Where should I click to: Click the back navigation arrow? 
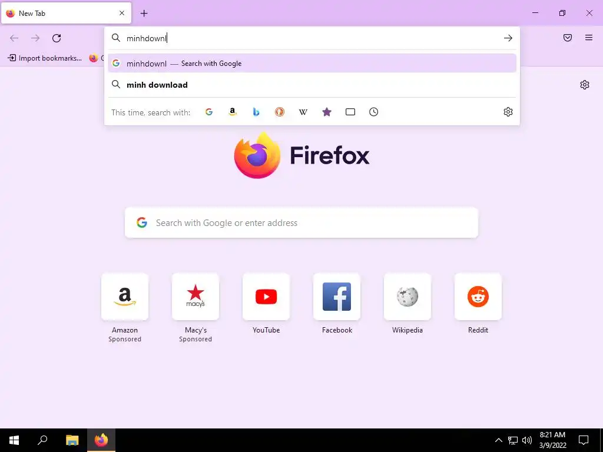tap(14, 38)
